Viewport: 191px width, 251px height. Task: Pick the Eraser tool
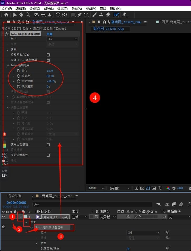tap(108, 15)
